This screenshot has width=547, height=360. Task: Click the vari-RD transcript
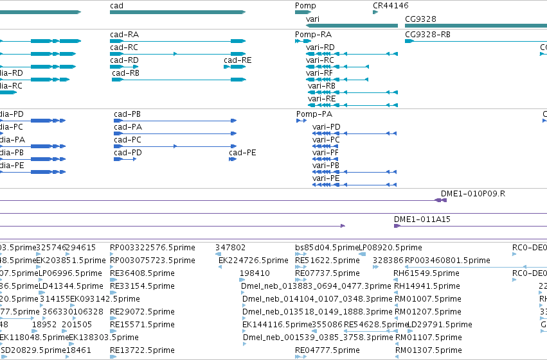352,54
